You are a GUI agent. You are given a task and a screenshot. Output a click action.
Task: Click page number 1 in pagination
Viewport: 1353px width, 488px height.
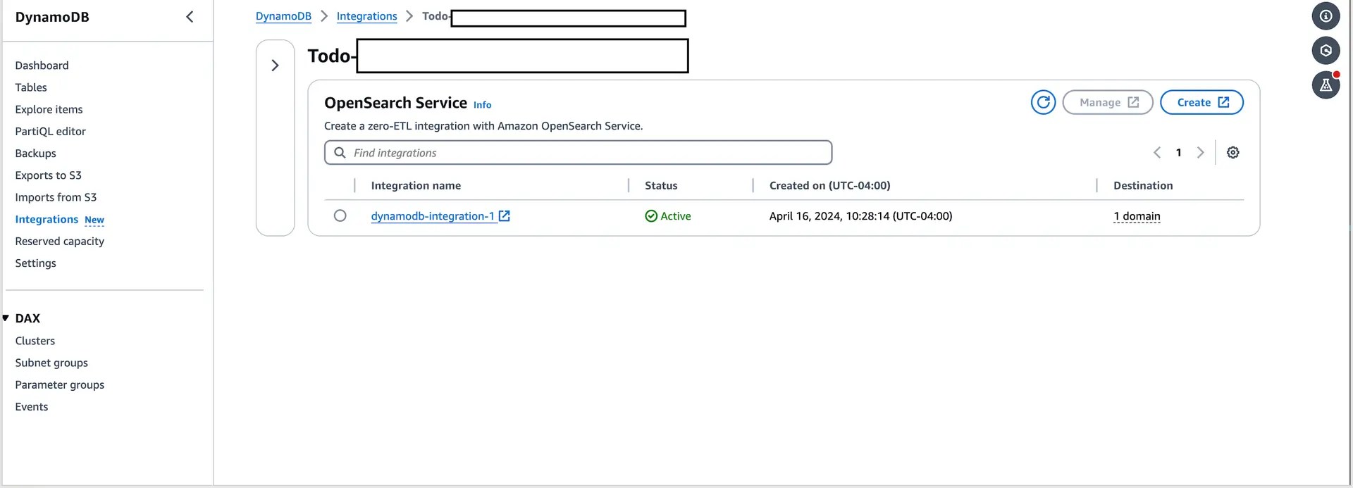click(x=1178, y=153)
